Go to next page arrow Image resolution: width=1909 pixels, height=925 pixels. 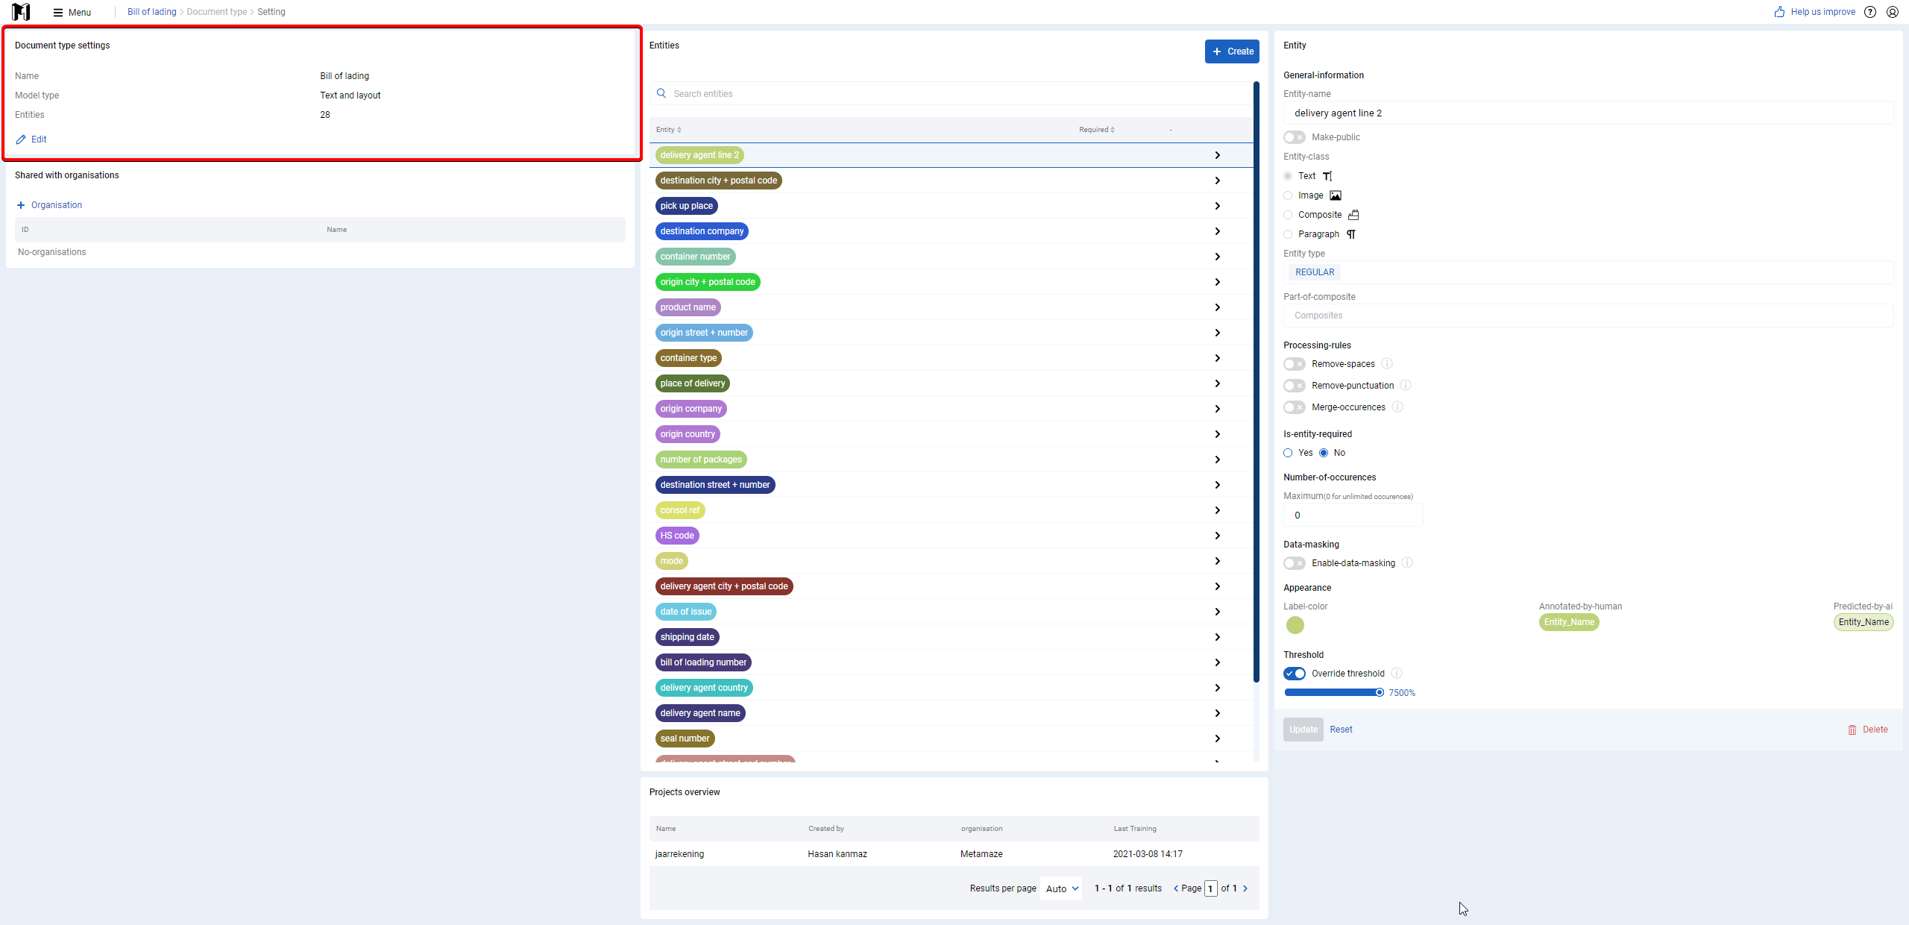1245,888
